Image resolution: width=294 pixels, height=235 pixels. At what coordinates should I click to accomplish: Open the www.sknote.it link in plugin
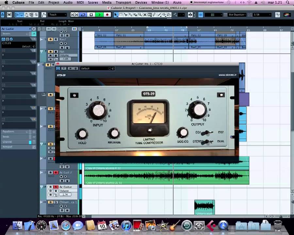pyautogui.click(x=227, y=75)
